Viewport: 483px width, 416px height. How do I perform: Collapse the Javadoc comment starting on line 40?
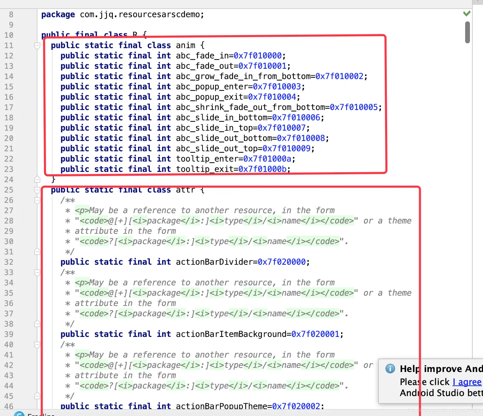[x=37, y=344]
